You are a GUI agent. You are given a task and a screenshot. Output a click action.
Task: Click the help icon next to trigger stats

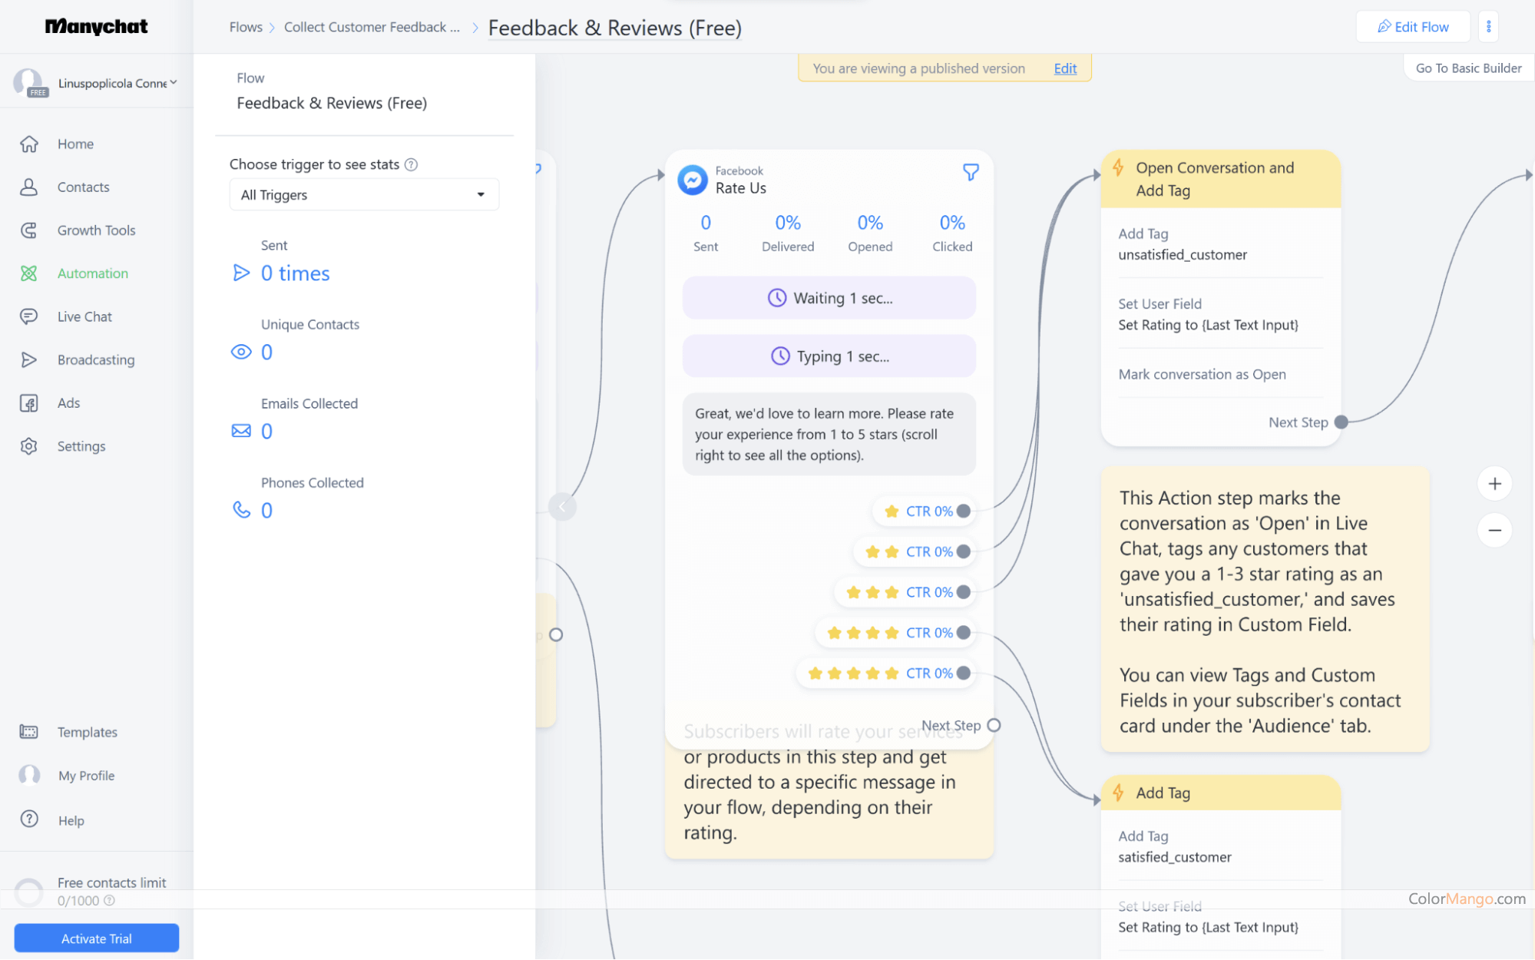coord(412,164)
